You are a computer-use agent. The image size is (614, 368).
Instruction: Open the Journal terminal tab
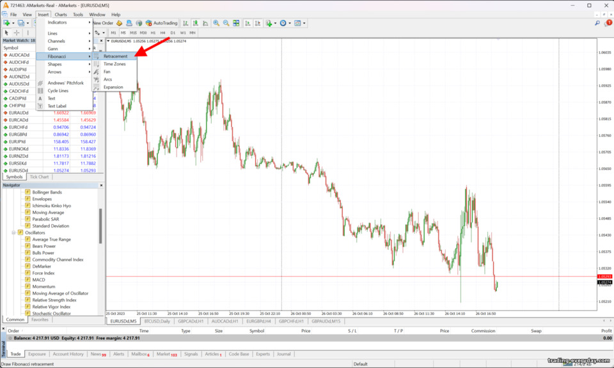(283, 354)
